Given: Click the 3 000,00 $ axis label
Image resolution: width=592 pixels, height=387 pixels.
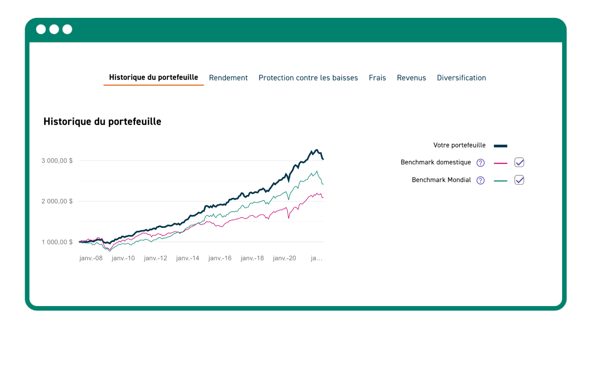Looking at the screenshot, I should click(x=57, y=161).
